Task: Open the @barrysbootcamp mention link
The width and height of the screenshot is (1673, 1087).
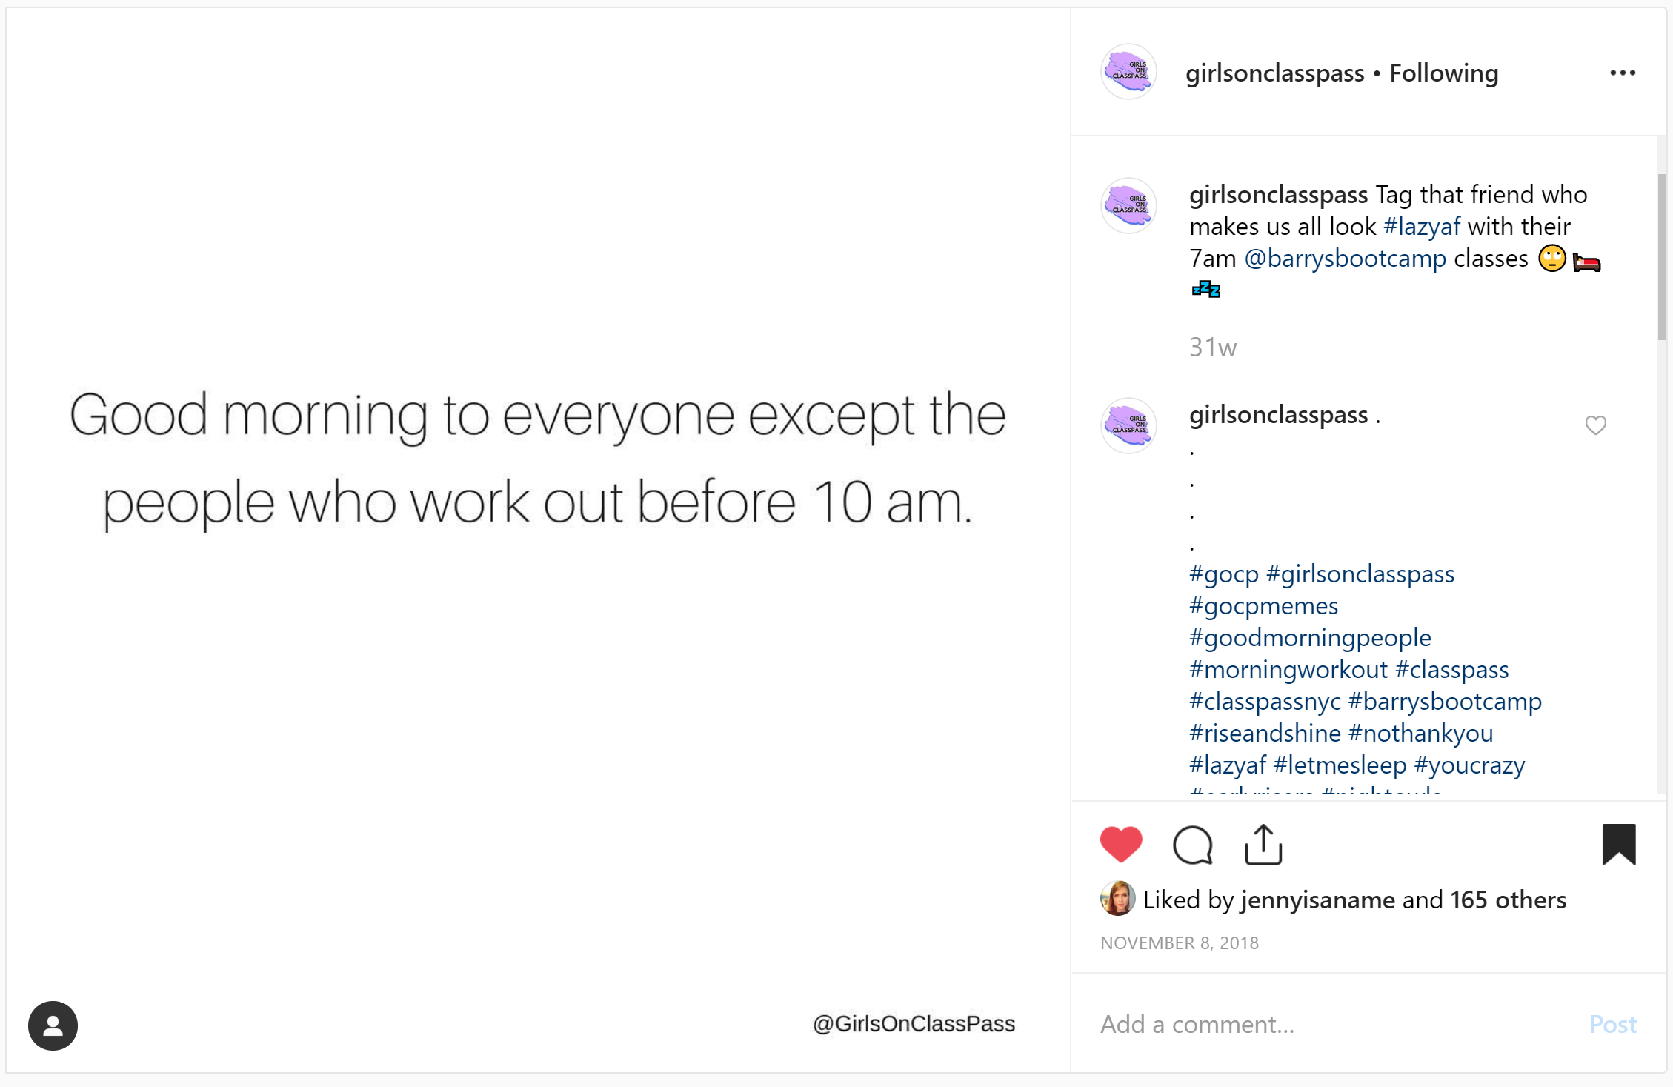Action: point(1345,259)
